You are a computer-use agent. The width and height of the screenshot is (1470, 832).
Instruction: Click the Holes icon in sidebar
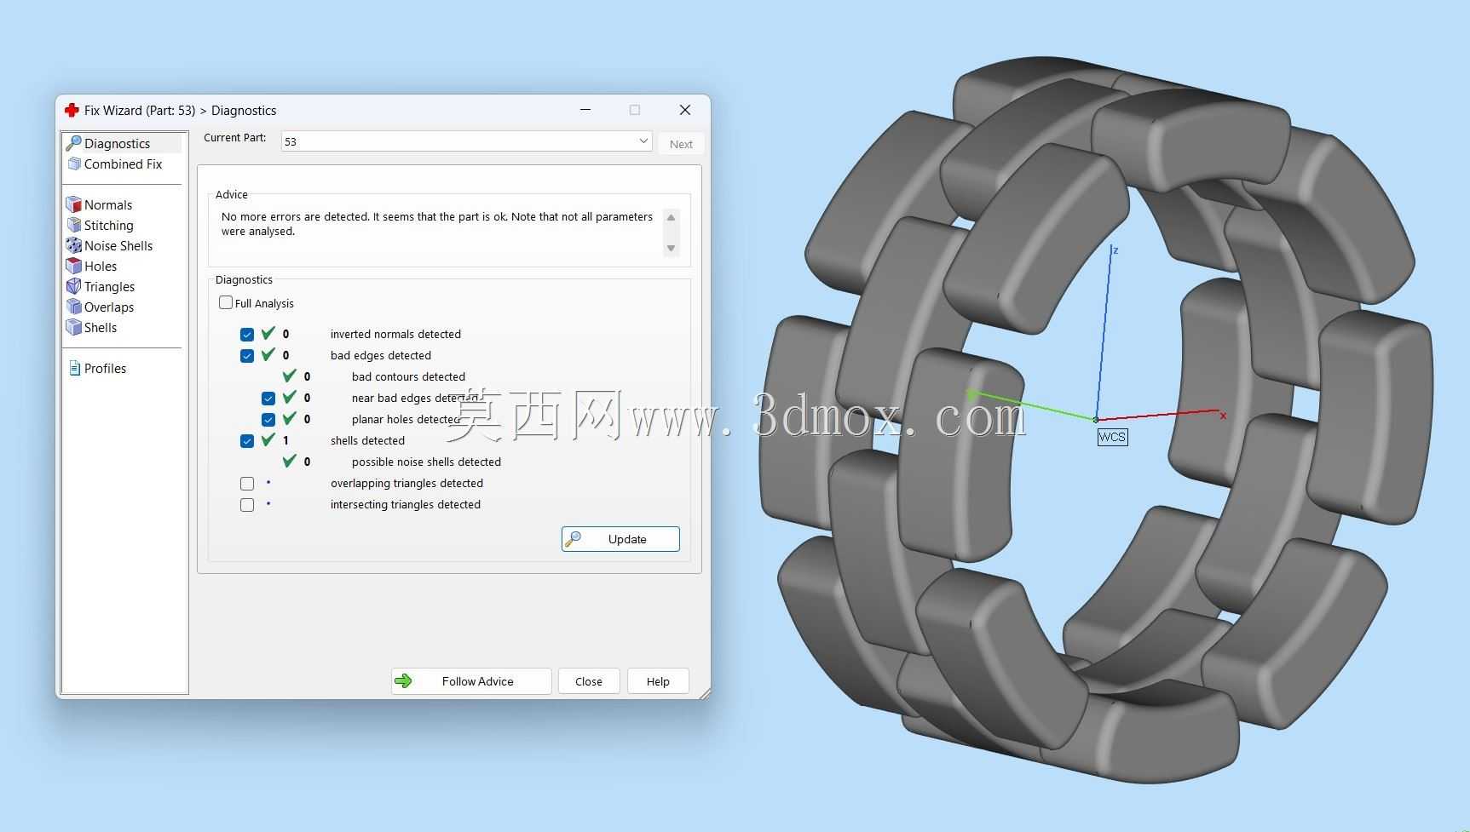(x=74, y=266)
